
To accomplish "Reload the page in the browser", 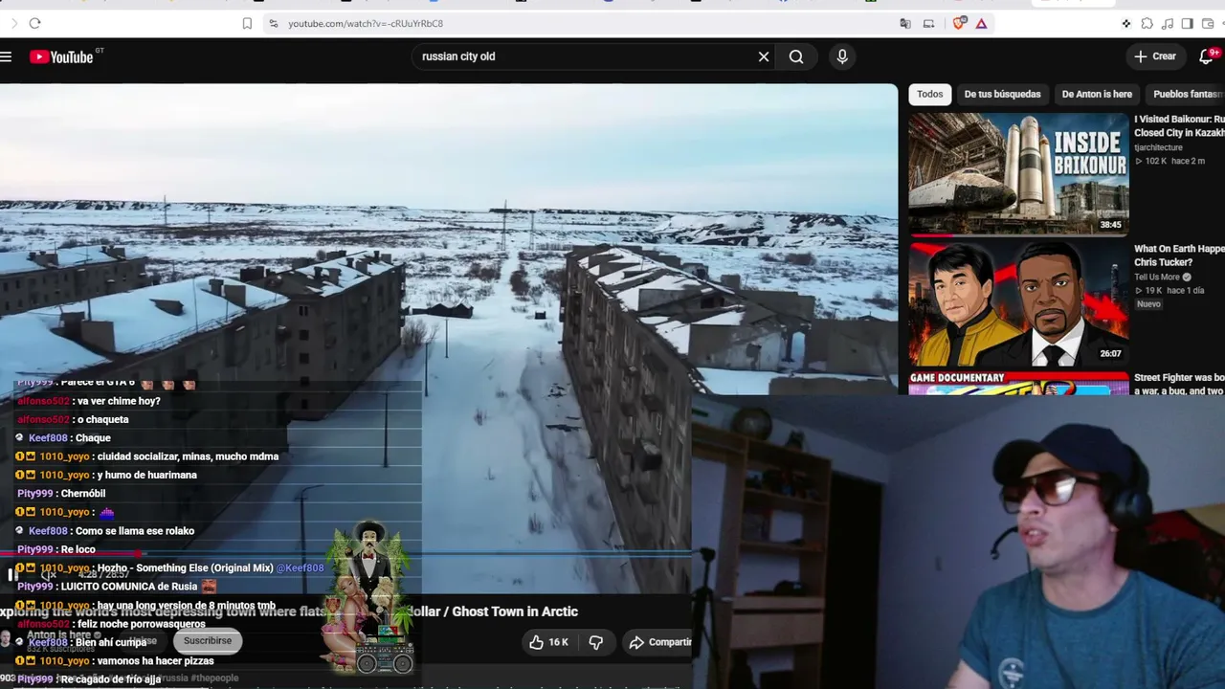I will [34, 23].
